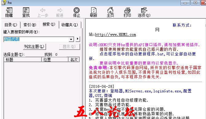This screenshot has height=119, width=206.
Task: Switch to the 索引(N) tab
Action: click(30, 25)
